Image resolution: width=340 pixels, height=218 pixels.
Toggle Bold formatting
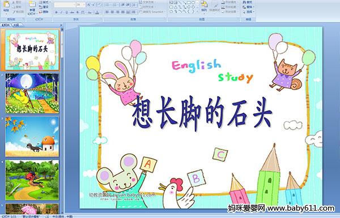coord(56,12)
